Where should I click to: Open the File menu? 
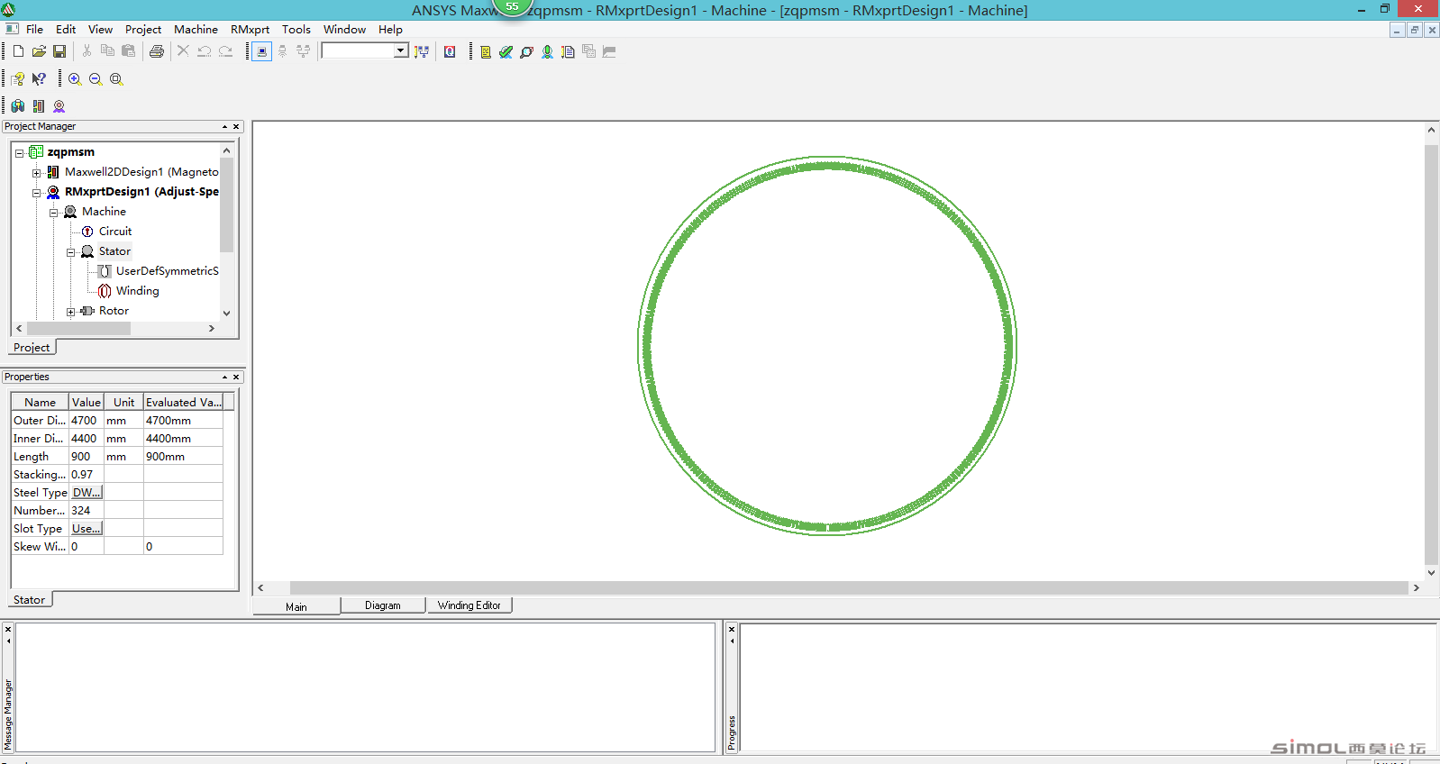[x=35, y=30]
